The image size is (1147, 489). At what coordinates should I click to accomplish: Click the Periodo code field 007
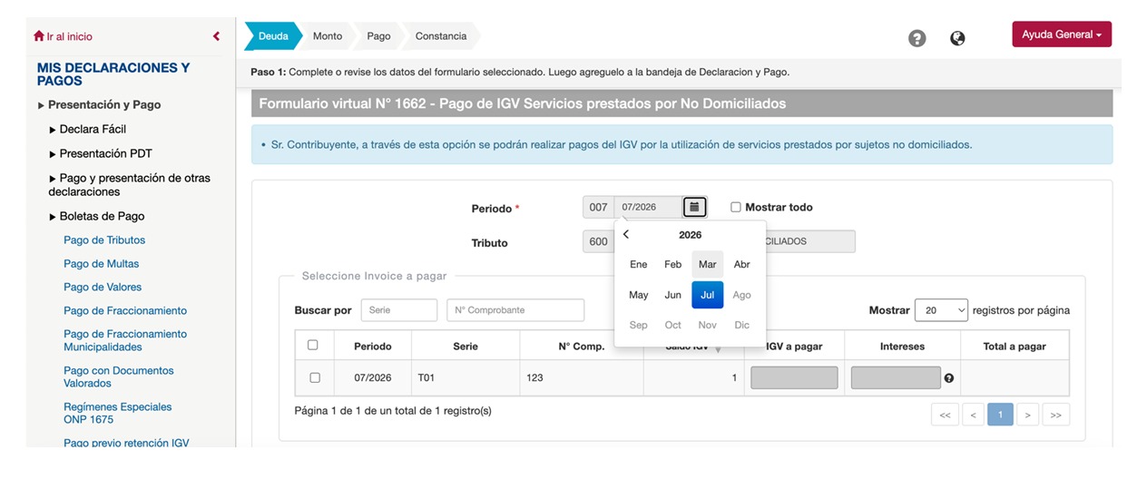click(598, 207)
